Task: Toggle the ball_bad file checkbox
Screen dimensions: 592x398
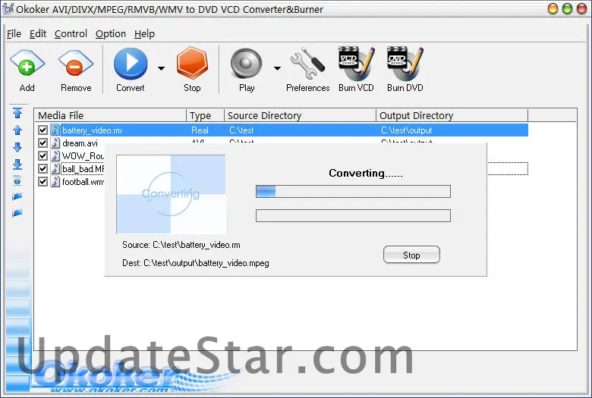Action: pyautogui.click(x=43, y=168)
